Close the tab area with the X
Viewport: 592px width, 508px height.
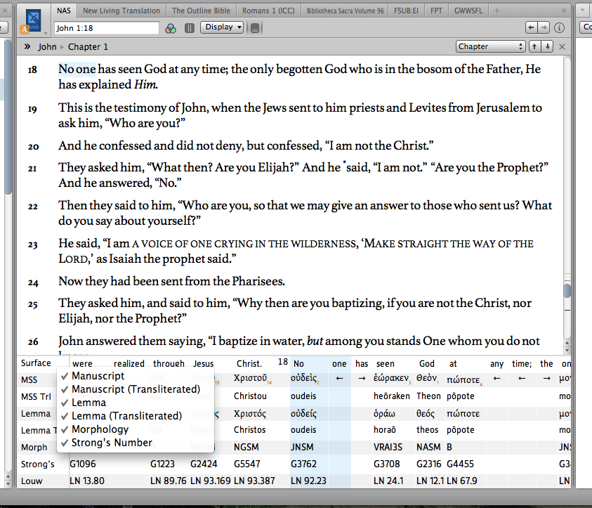coord(564,11)
